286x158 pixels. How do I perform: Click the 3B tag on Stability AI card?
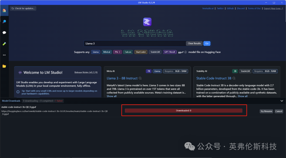tap(235, 71)
